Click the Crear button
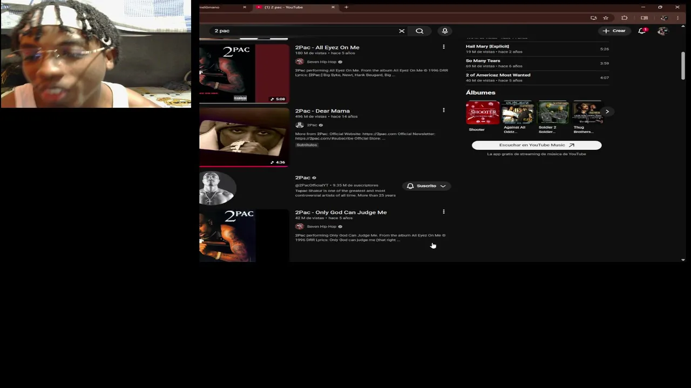The width and height of the screenshot is (691, 388). (x=614, y=31)
